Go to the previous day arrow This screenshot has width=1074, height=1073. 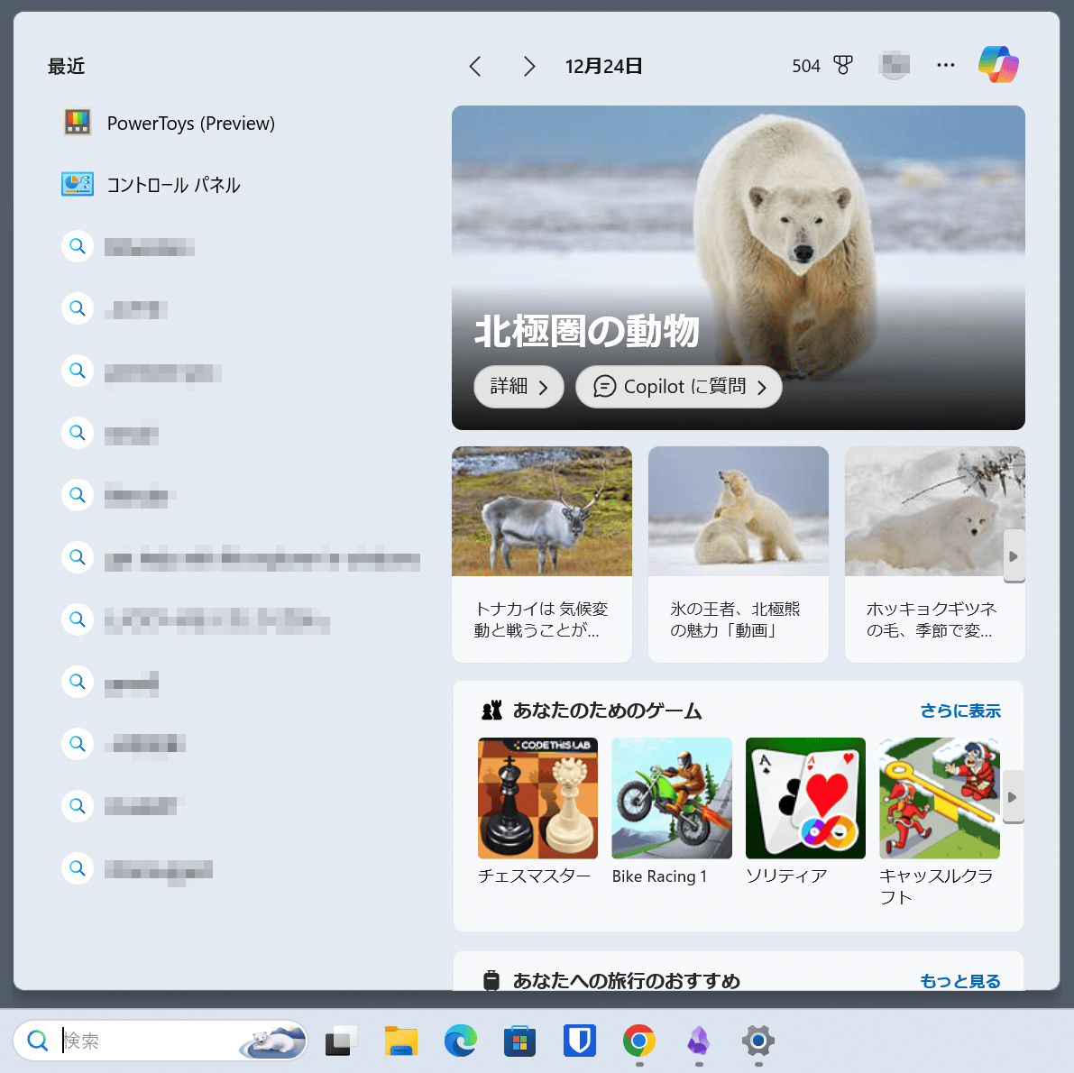point(475,66)
